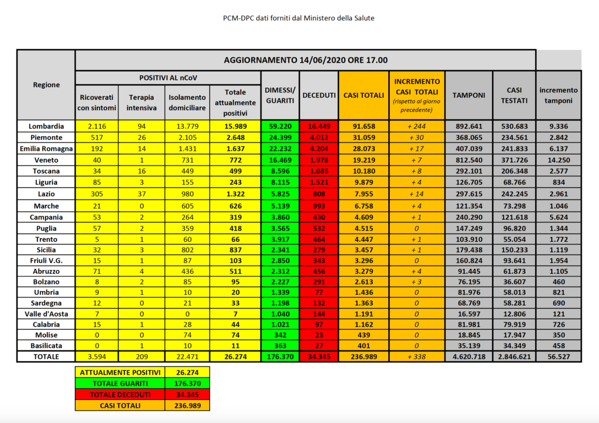
Task: Select Lombardia deceduti value 16.449
Action: coord(319,126)
